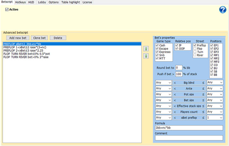Screen dimensions: 229x146
Task: Click the Delete button
Action: coord(58,38)
